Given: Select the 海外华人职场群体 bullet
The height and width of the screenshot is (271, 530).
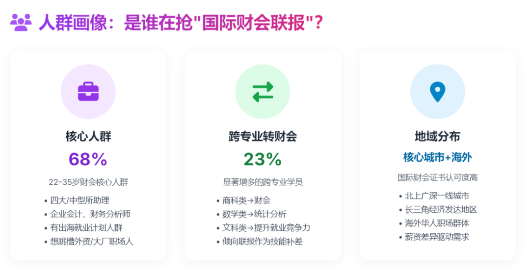Looking at the screenshot, I should (437, 223).
